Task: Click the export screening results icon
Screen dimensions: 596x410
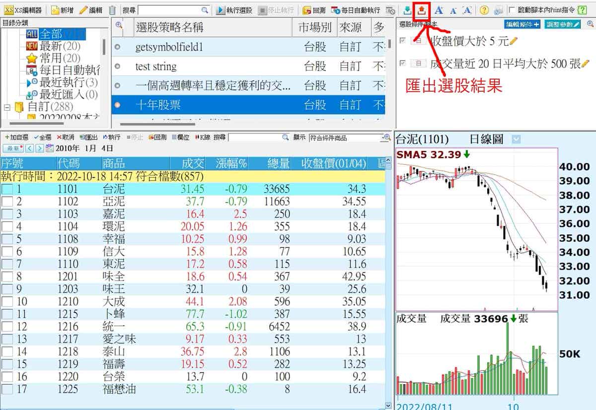Action: click(x=422, y=10)
